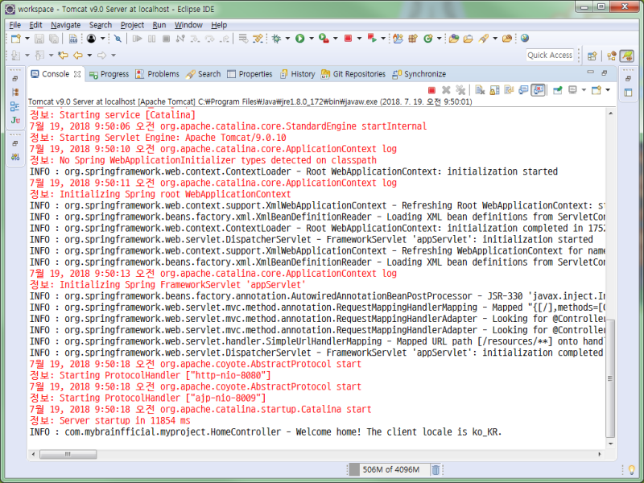The width and height of the screenshot is (644, 483).
Task: Open the Back history dropdown arrow
Action: coord(89,55)
